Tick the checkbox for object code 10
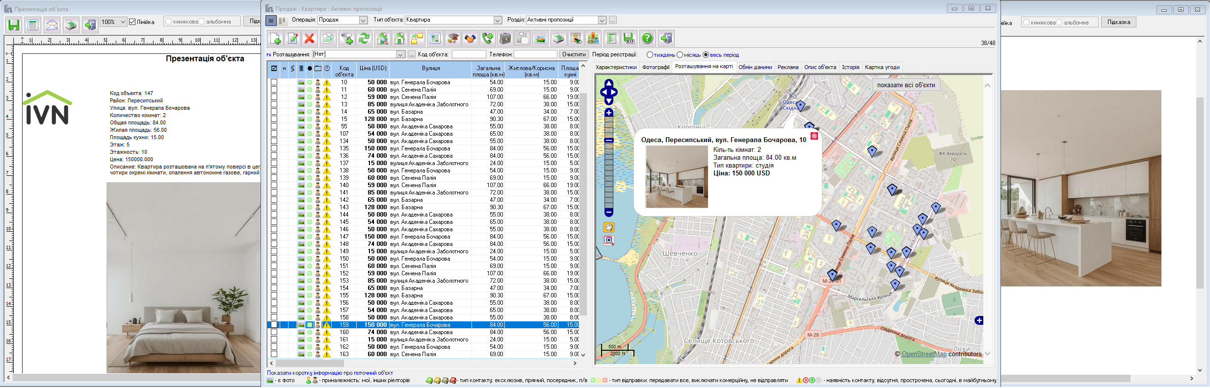This screenshot has width=1210, height=388. (x=274, y=82)
